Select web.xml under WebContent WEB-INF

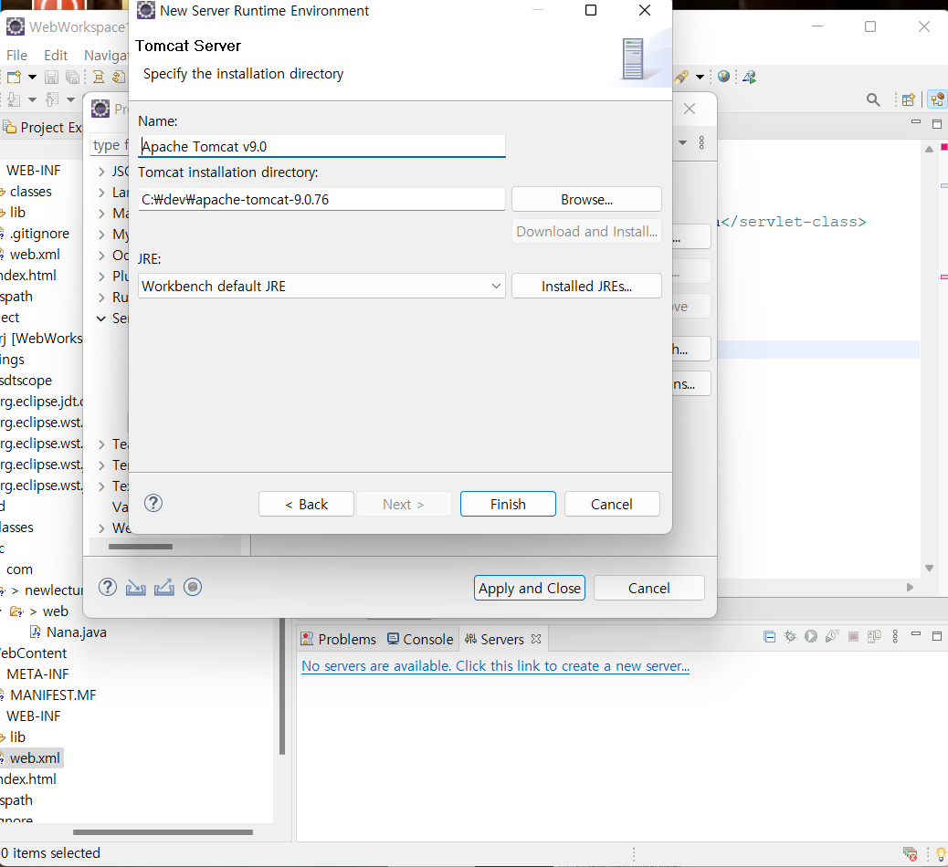point(35,757)
